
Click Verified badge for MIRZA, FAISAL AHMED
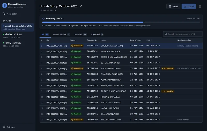(x=76, y=103)
